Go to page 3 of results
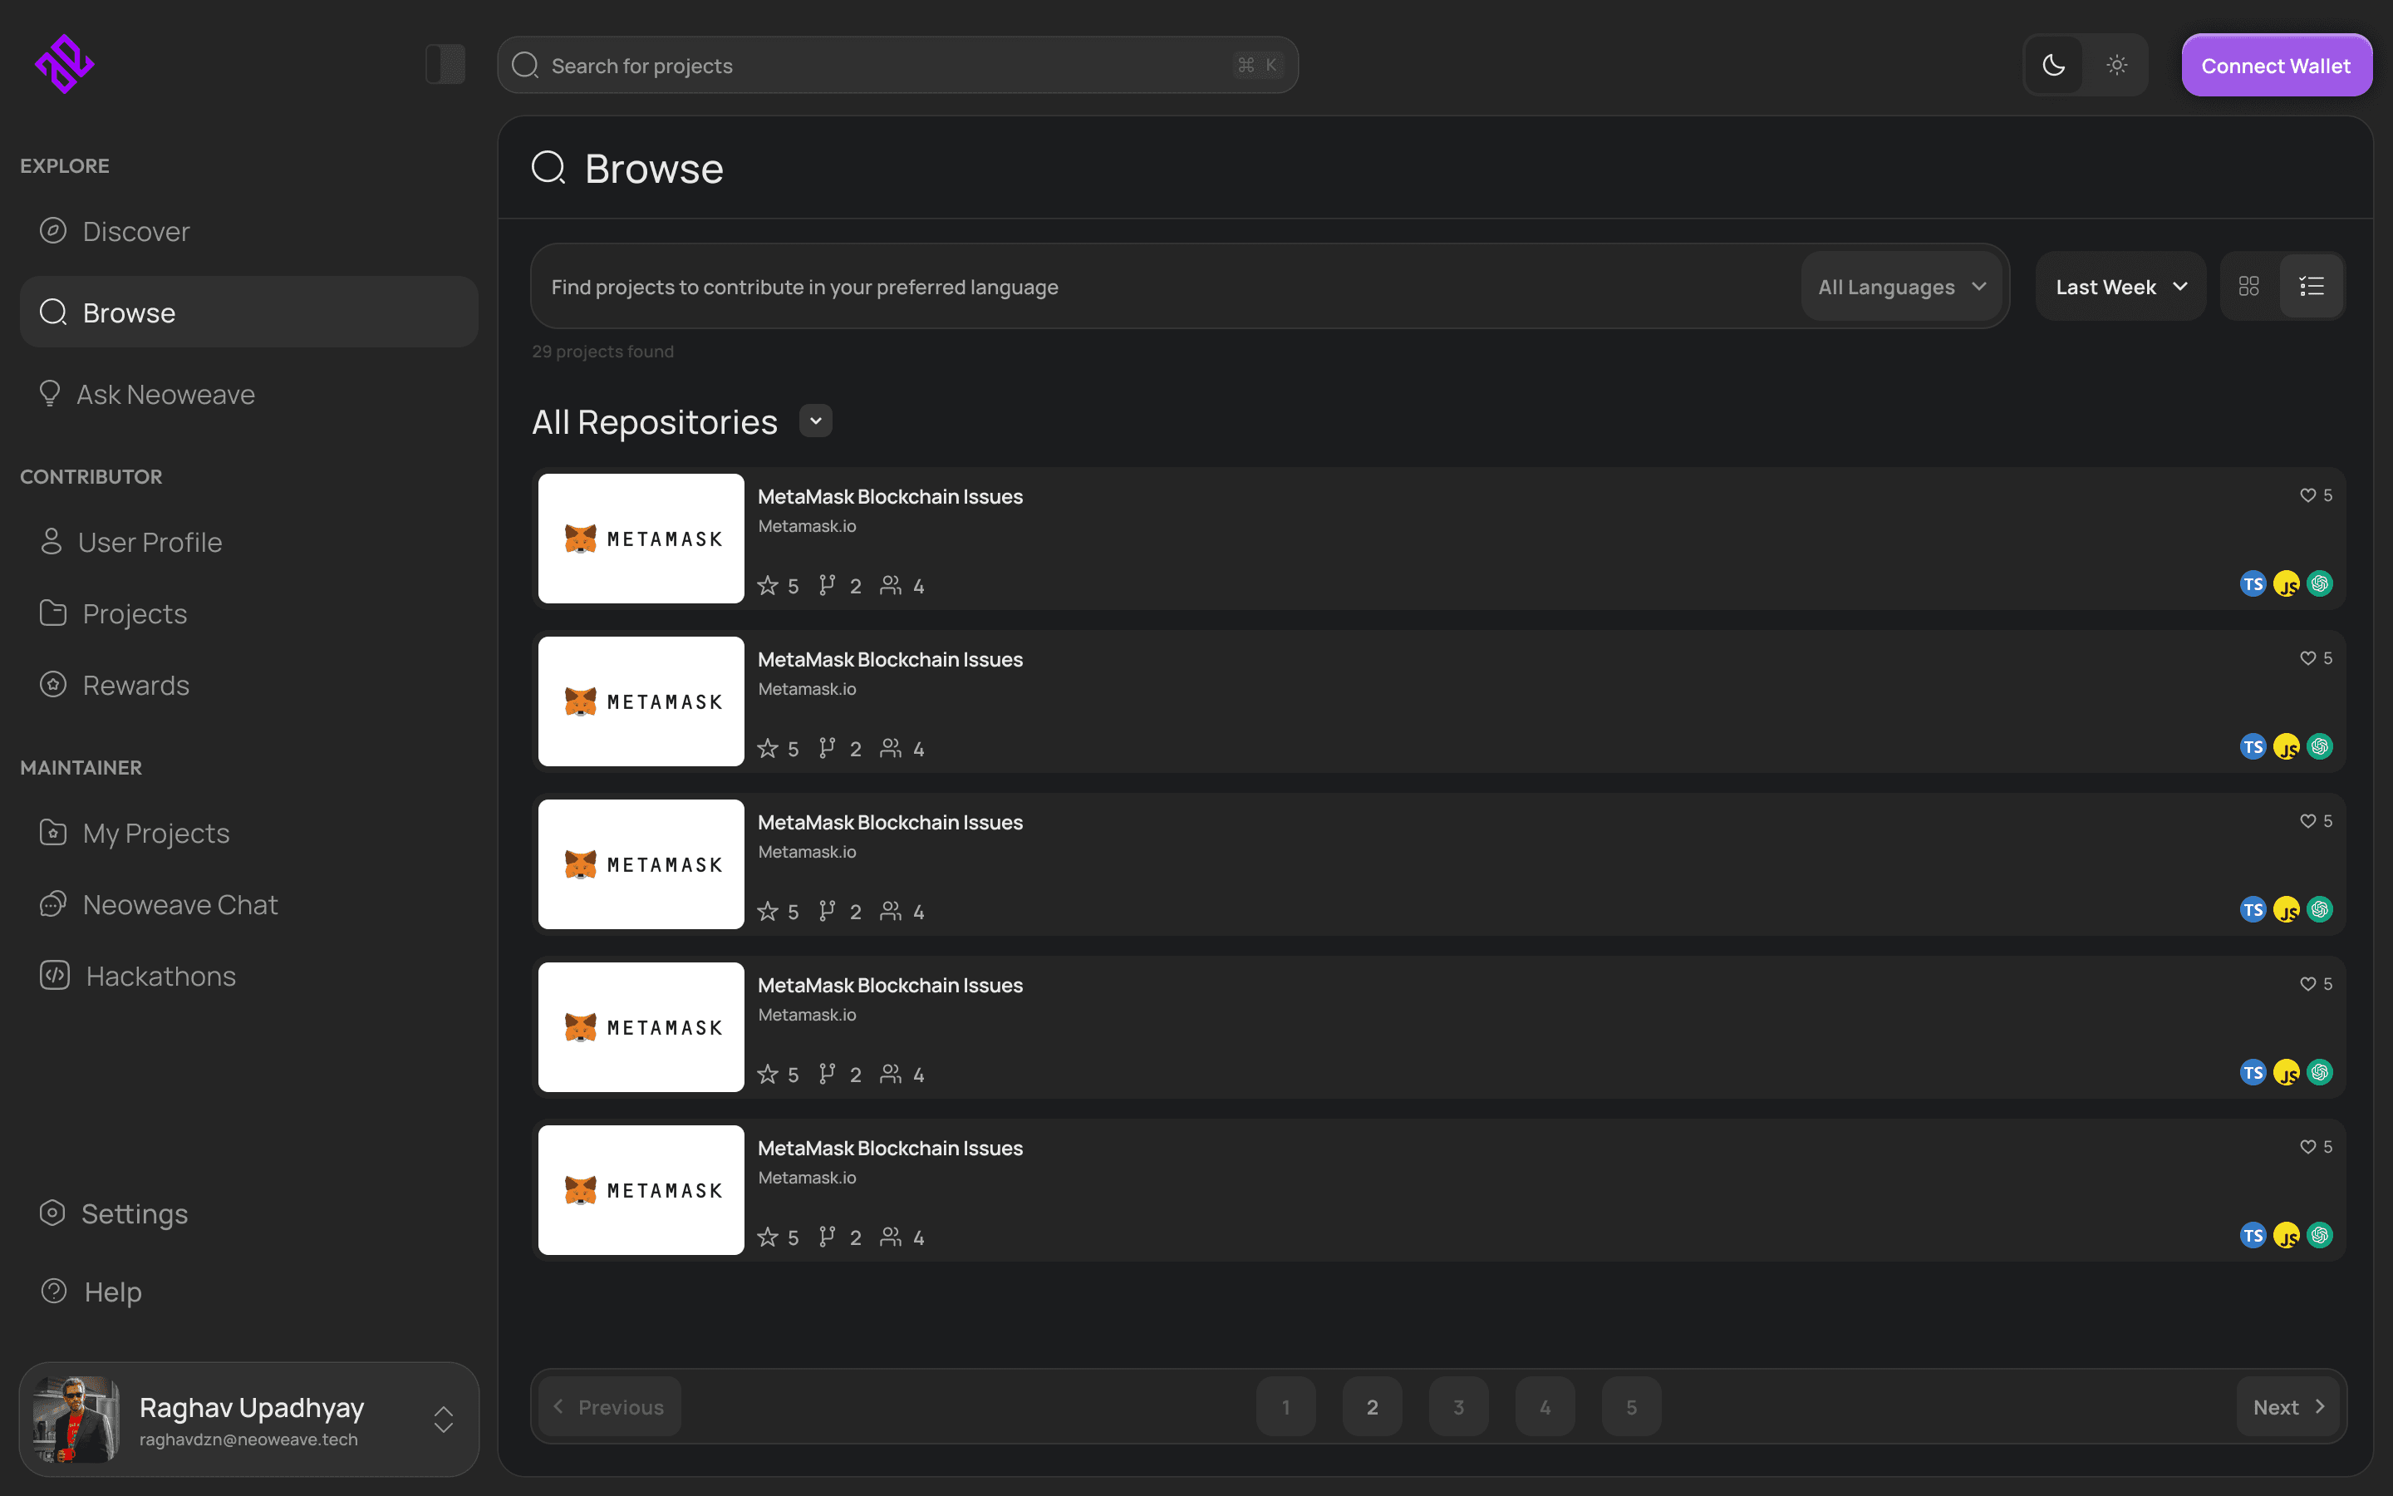 point(1458,1407)
